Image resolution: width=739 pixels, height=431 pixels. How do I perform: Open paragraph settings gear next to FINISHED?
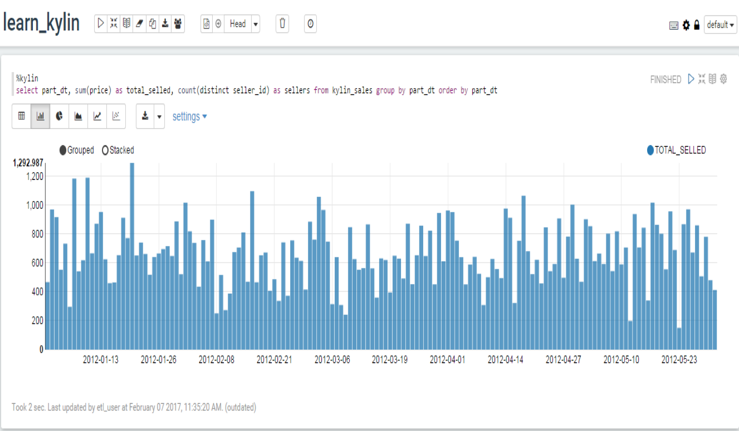click(724, 79)
